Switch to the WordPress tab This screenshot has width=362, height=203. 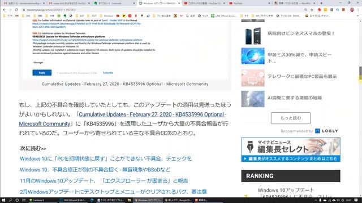coord(295,3)
